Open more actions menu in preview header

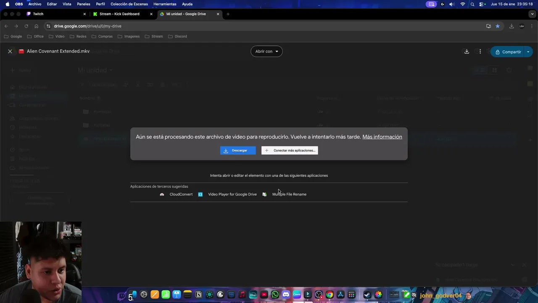480,51
